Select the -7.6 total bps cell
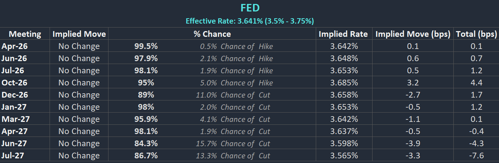The image size is (499, 163). click(x=476, y=155)
